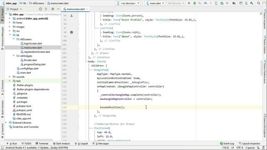The width and height of the screenshot is (267, 150).
Task: Open the Event Log
Action: tap(227, 143)
